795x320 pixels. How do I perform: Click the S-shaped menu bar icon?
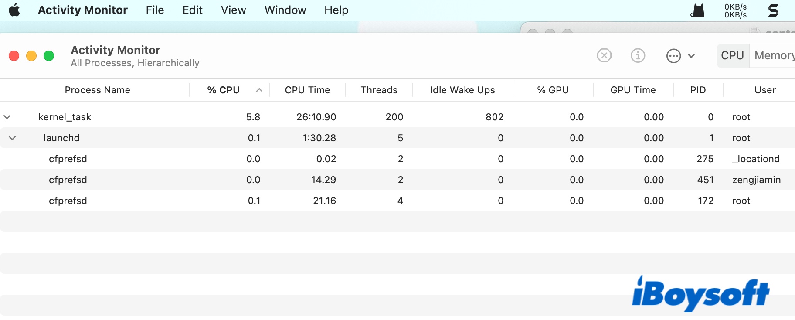click(x=773, y=10)
